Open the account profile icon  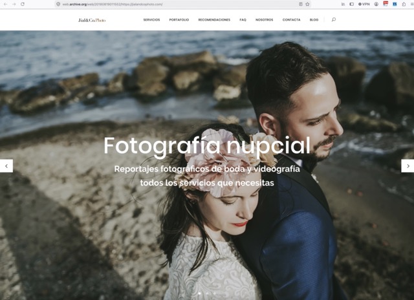point(376,5)
